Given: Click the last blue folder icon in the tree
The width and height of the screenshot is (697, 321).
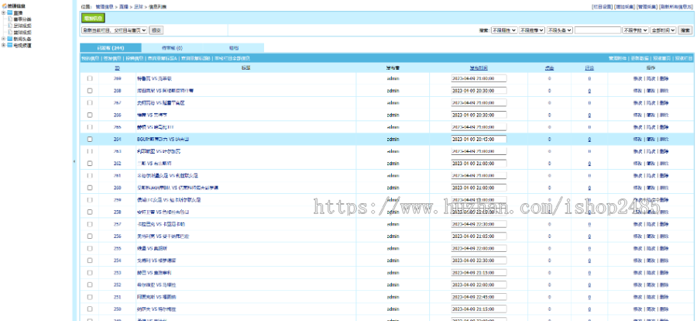Looking at the screenshot, I should (10, 45).
